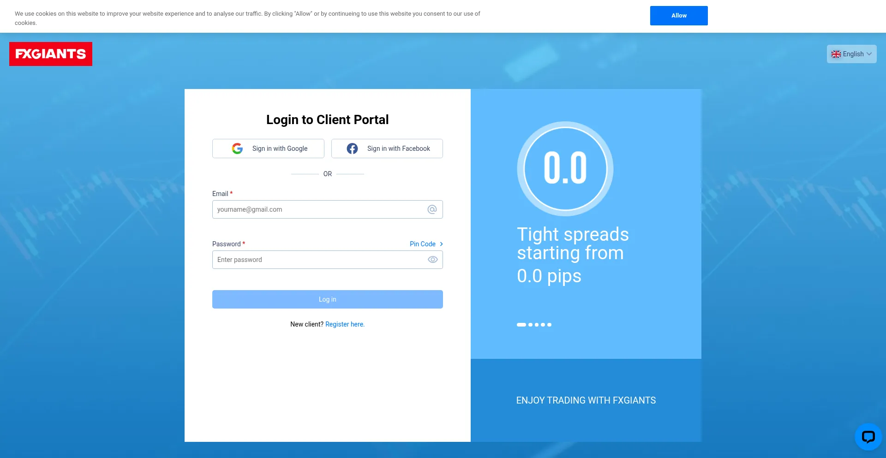The image size is (886, 458).
Task: Click the FXGIANTS logo
Action: pos(51,54)
